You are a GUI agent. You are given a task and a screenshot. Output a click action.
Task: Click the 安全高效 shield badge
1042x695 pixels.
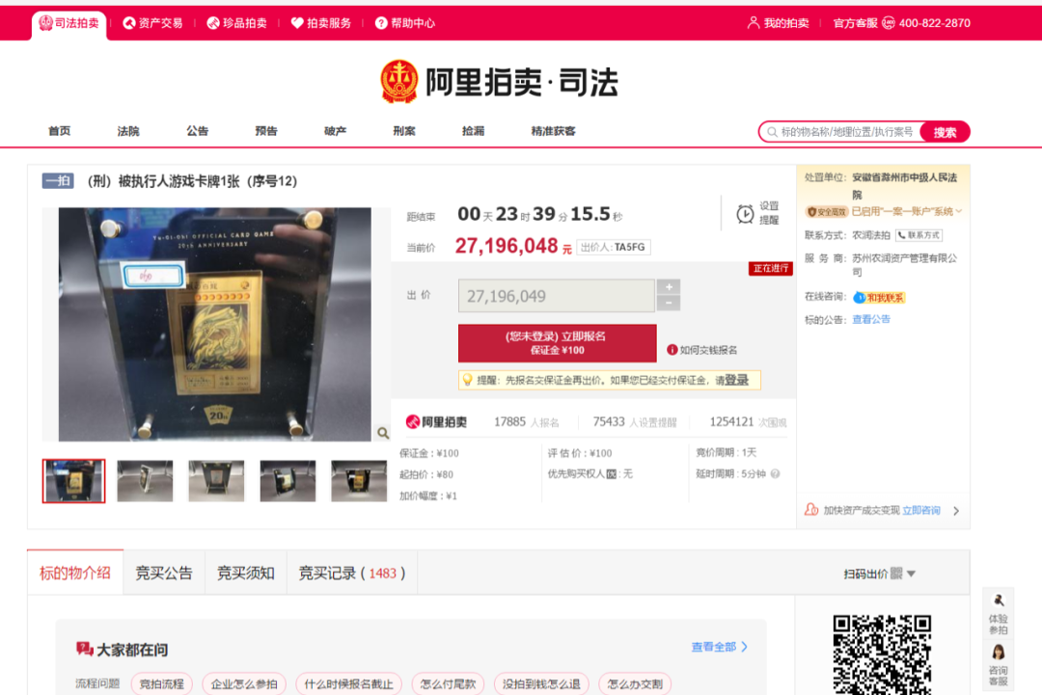[827, 212]
